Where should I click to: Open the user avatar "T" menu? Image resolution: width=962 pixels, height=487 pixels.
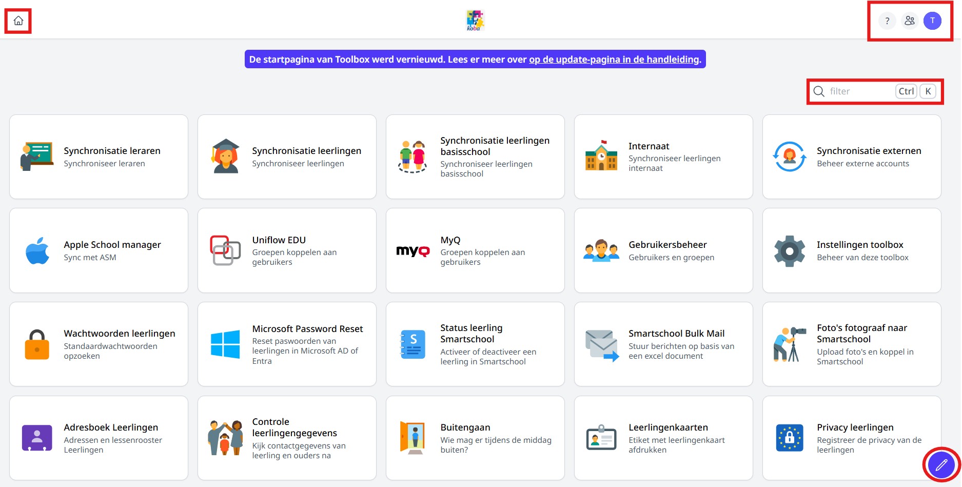(932, 21)
